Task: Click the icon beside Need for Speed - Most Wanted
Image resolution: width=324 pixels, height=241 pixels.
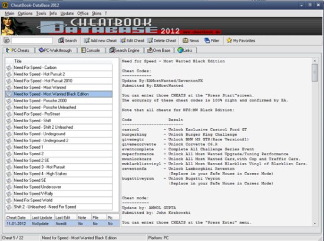Action: (x=9, y=88)
